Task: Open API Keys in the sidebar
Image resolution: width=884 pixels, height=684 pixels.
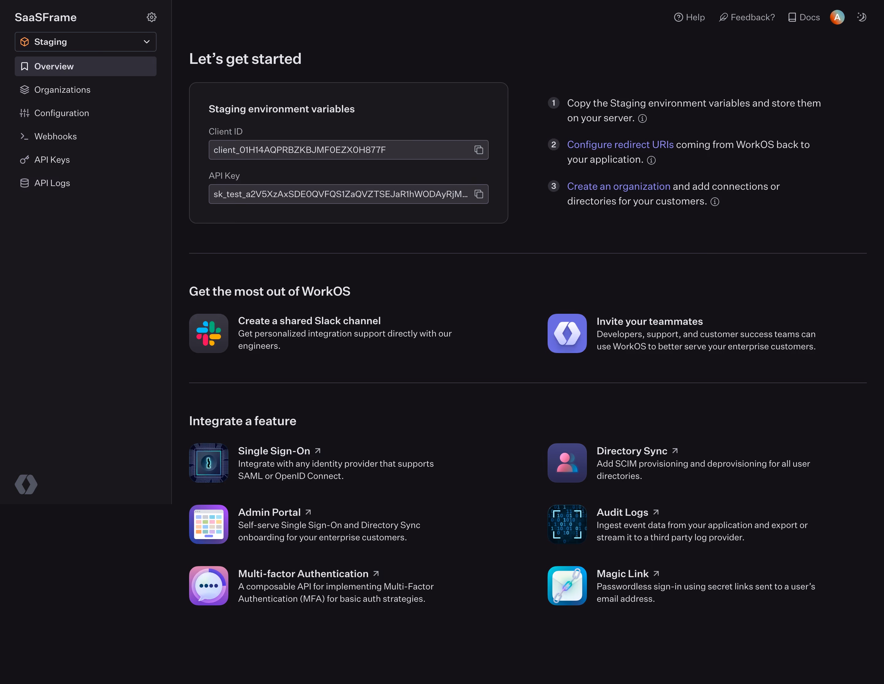Action: pos(85,159)
